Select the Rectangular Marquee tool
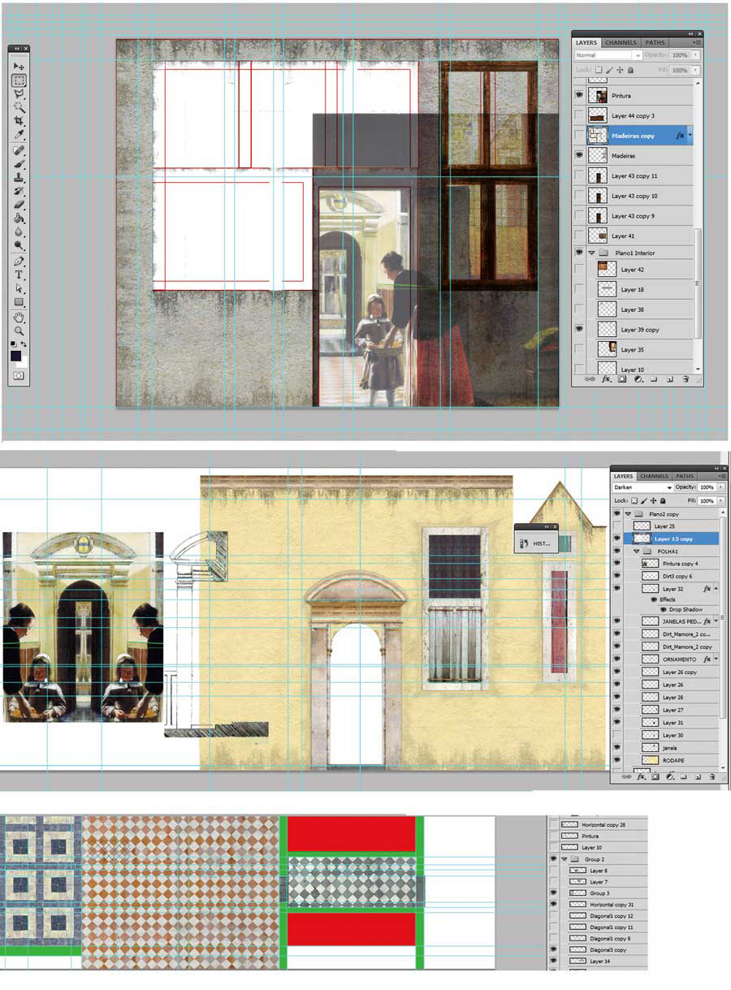The height and width of the screenshot is (990, 731). tap(19, 80)
